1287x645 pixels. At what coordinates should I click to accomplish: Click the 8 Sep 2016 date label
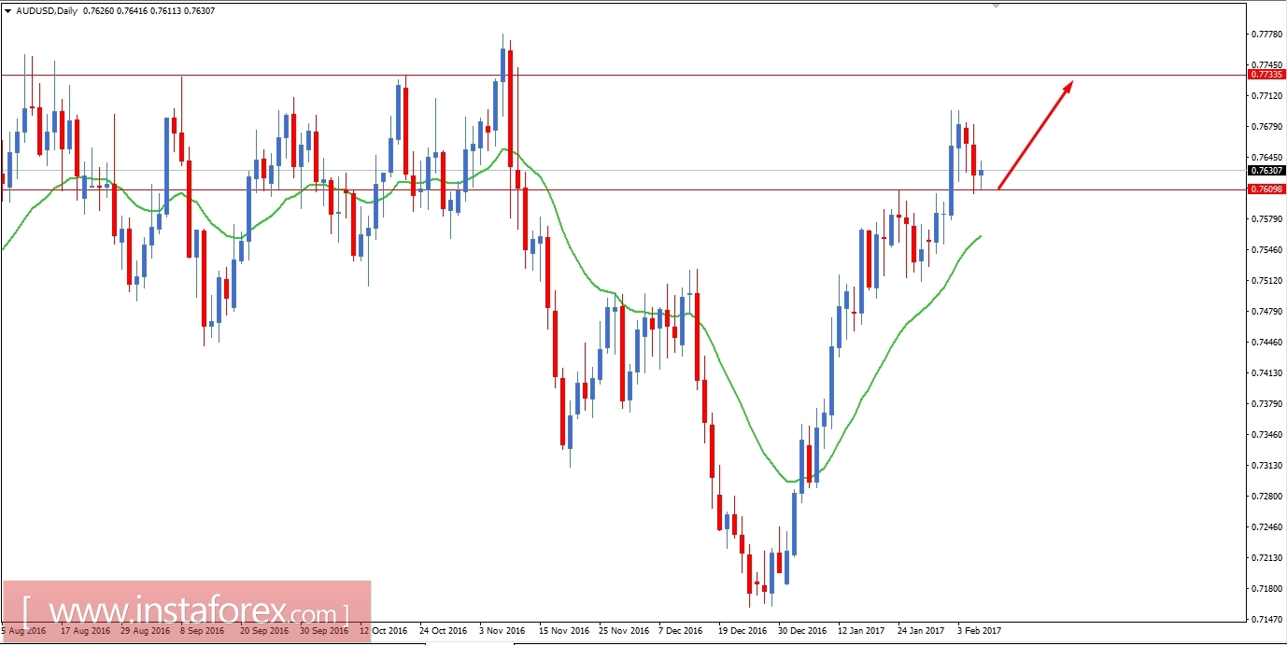pyautogui.click(x=205, y=630)
